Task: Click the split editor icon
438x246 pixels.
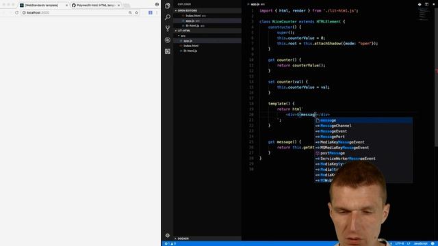Action: click(426, 5)
